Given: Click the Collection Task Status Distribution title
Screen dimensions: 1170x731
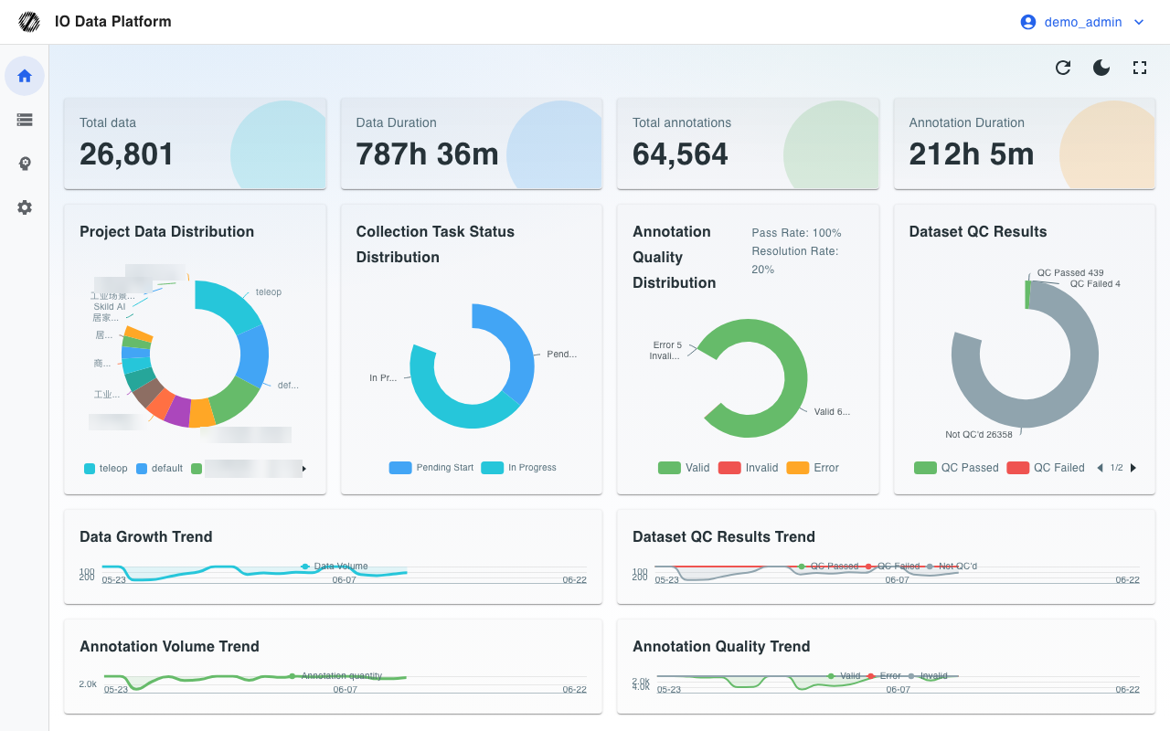Looking at the screenshot, I should click(435, 244).
